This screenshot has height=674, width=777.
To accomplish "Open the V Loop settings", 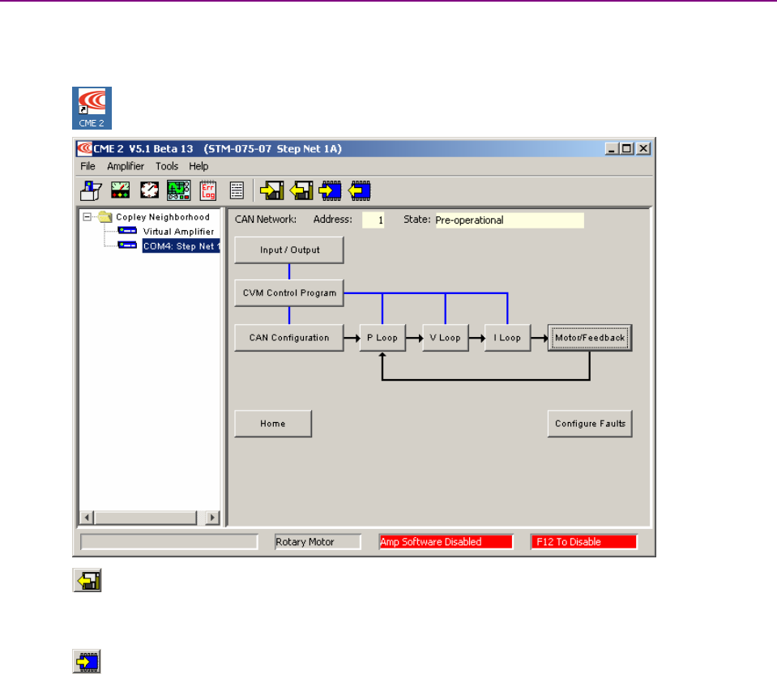I will [446, 338].
